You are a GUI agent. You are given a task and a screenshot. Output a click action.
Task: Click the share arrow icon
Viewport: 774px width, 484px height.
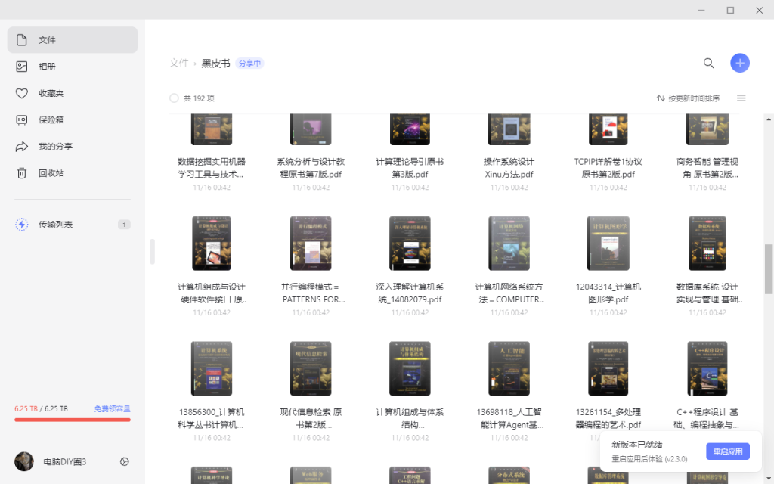pos(22,147)
